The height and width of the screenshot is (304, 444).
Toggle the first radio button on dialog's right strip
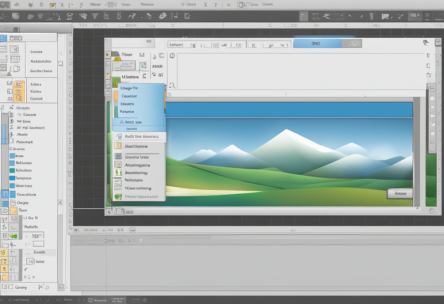click(x=432, y=90)
